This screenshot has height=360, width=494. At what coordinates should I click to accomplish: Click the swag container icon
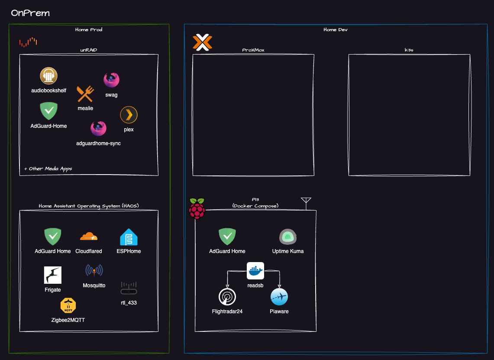click(x=112, y=80)
